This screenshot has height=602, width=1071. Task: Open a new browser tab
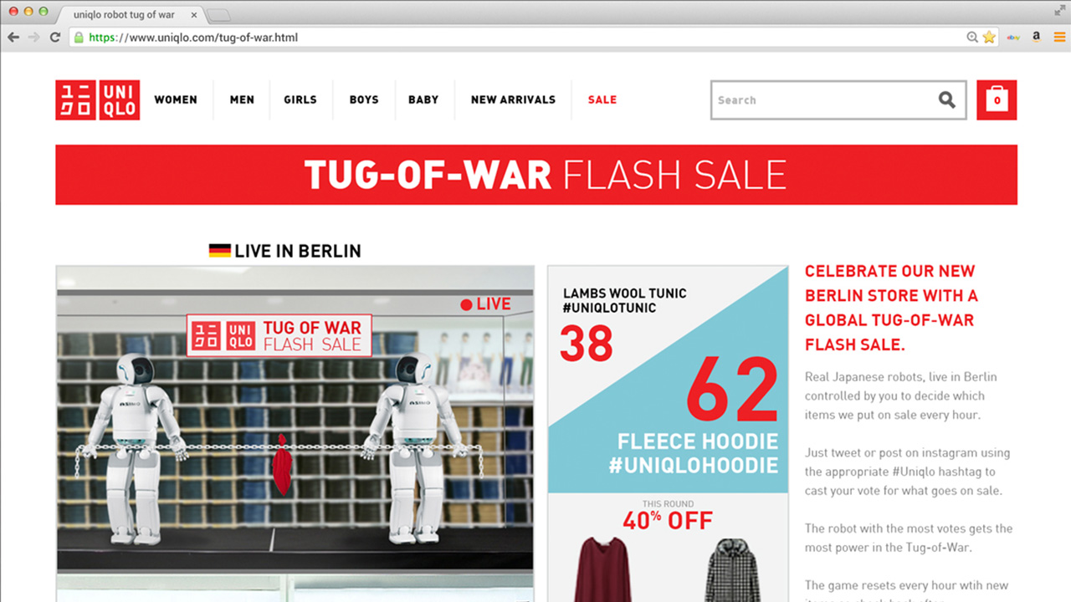click(x=218, y=15)
